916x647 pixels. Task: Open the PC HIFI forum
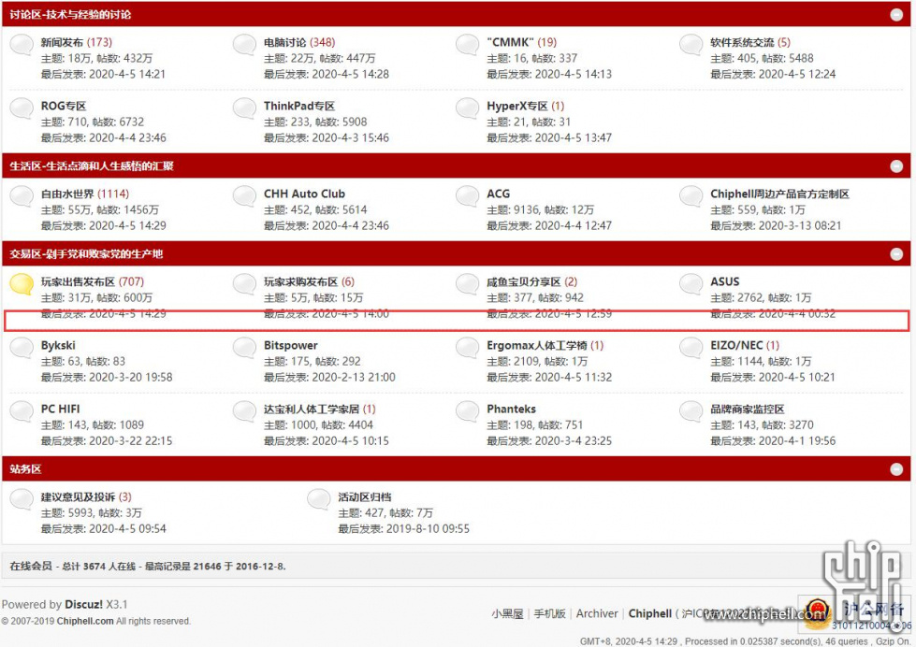(60, 410)
